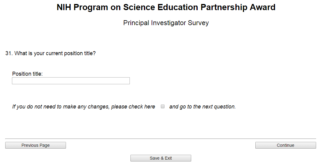Tick the box after "please check here"
329x167 pixels.
click(x=163, y=107)
